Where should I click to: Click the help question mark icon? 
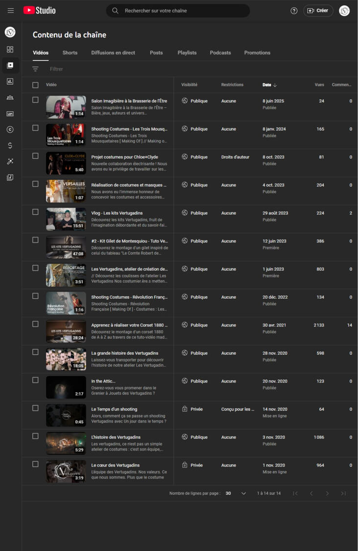(x=294, y=11)
